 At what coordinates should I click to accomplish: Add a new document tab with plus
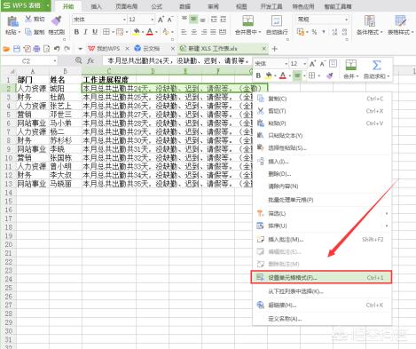point(274,49)
